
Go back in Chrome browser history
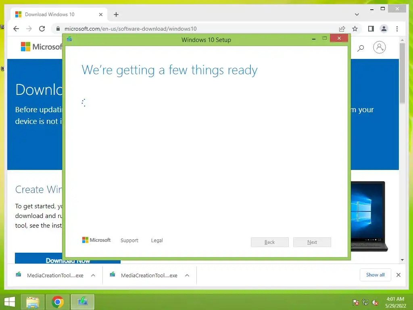click(16, 29)
